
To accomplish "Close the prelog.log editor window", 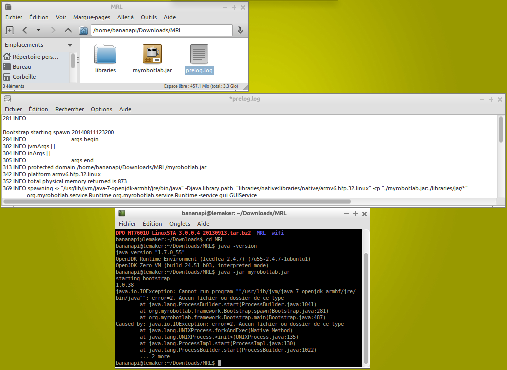I will click(x=500, y=99).
